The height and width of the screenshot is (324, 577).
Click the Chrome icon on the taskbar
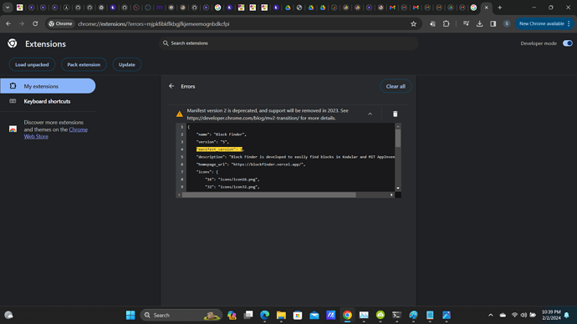pos(347,315)
